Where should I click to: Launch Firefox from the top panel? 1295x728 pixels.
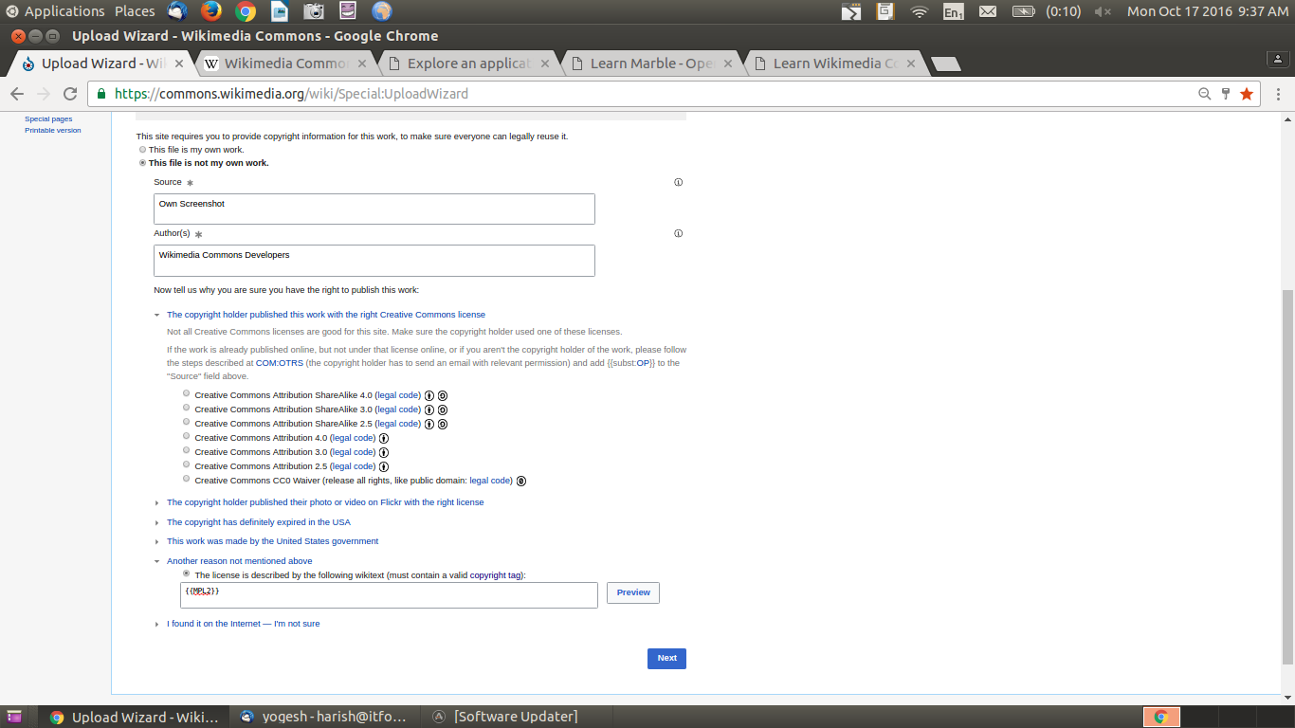pyautogui.click(x=211, y=11)
